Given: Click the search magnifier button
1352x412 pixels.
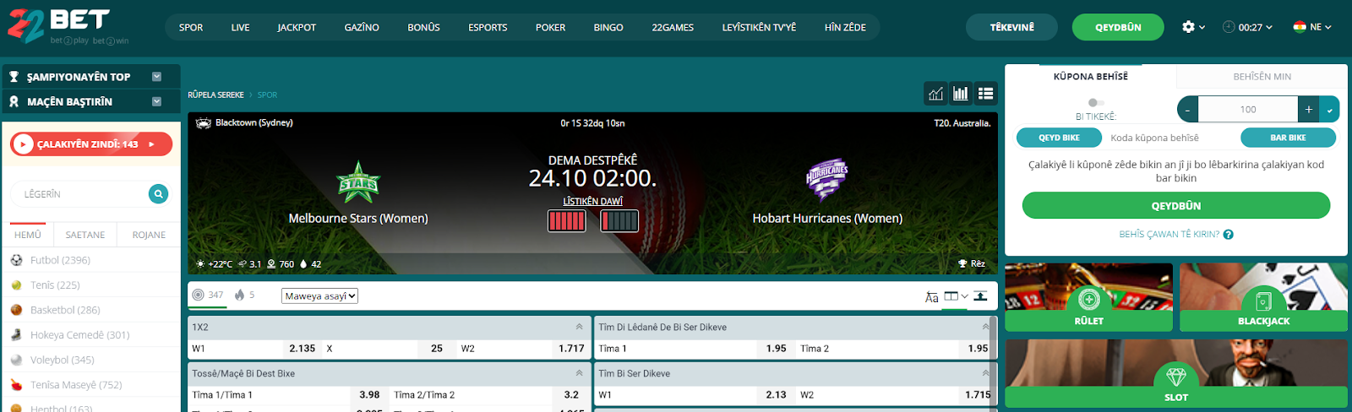Looking at the screenshot, I should 158,194.
